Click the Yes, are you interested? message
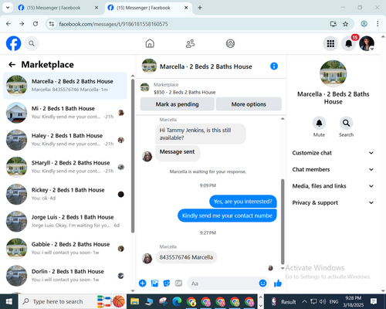This screenshot has height=309, width=386. coord(242,202)
